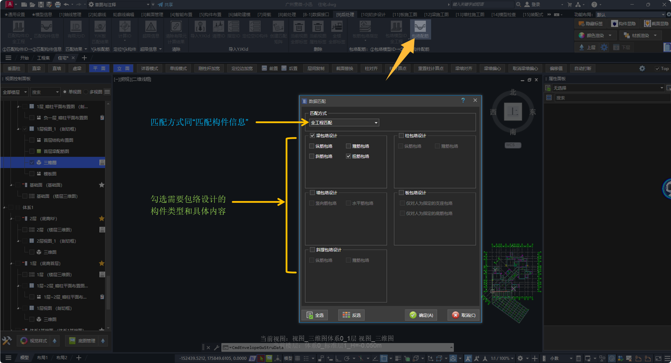Click the gear icon beside 上层
Viewport: 671px width, 363px height.
(x=604, y=47)
